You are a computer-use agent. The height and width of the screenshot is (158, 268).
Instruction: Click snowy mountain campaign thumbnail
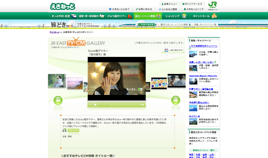click(x=193, y=54)
